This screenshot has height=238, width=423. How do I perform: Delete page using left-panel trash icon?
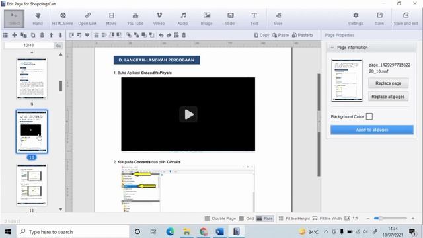pyautogui.click(x=42, y=35)
